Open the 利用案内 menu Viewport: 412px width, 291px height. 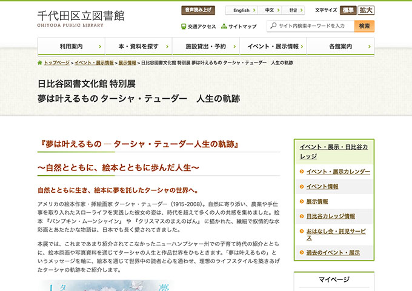[x=71, y=47]
